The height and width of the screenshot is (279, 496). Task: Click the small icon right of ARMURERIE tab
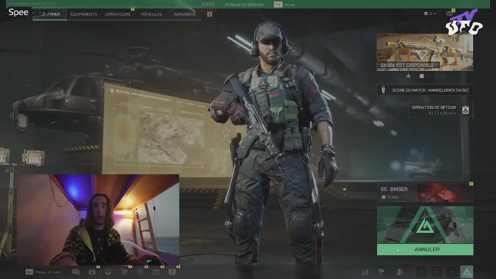click(x=210, y=14)
